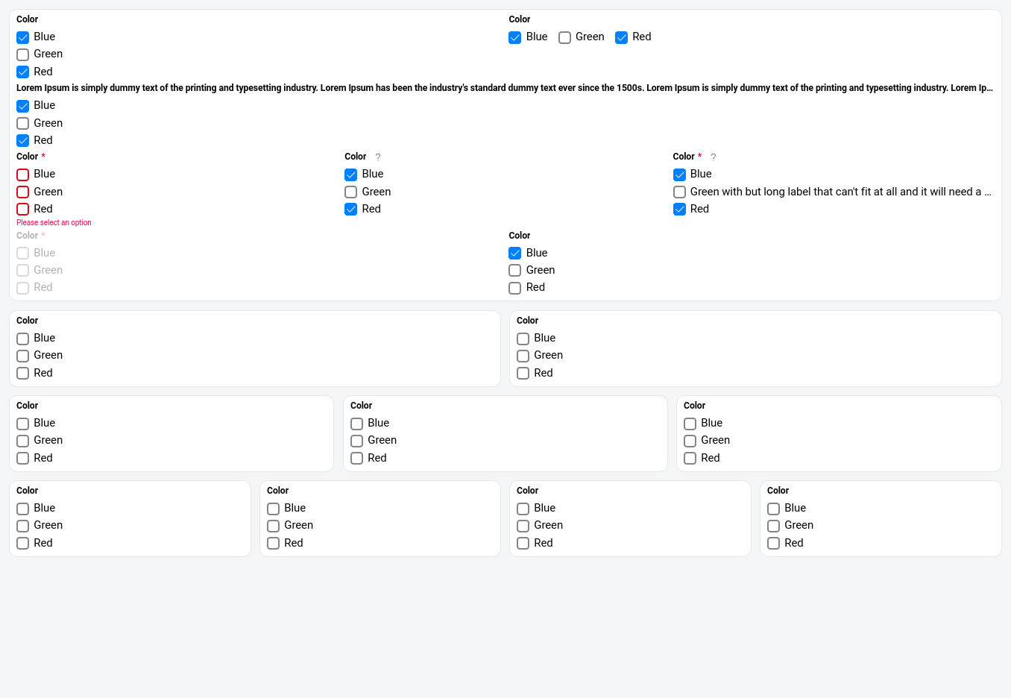The height and width of the screenshot is (698, 1011).
Task: Click the truncated Lorem Ipsum label text
Action: (x=504, y=88)
